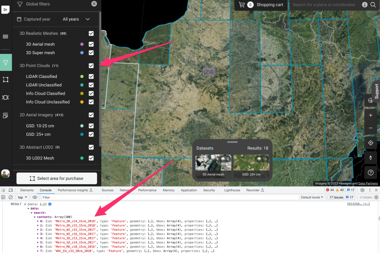Open the Captured year All years dropdown
The image size is (380, 253).
pos(76,19)
